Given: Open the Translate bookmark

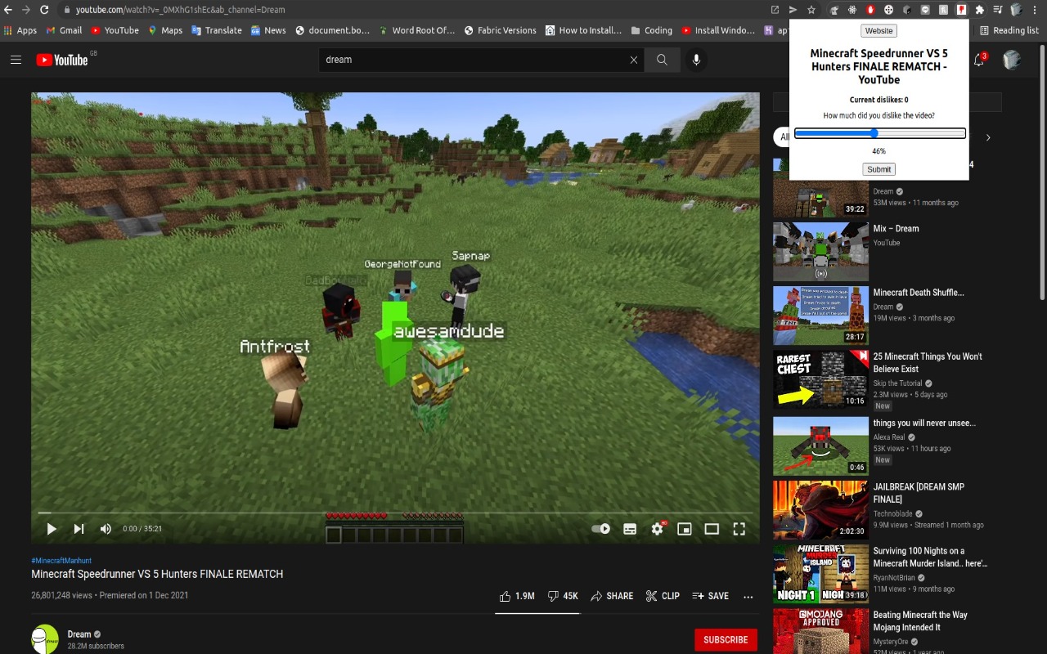Looking at the screenshot, I should (x=217, y=30).
